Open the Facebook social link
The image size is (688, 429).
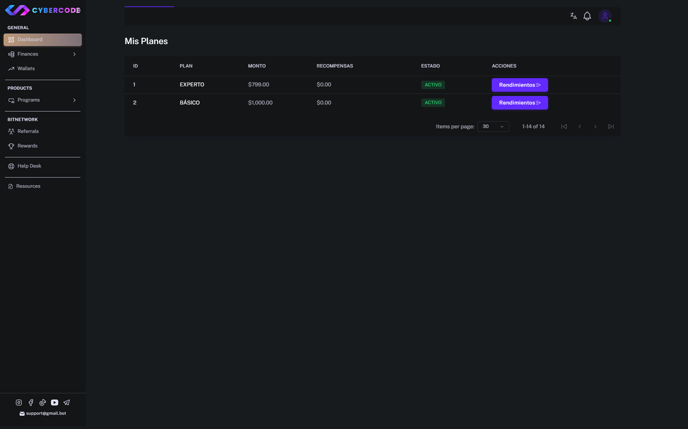(x=31, y=402)
